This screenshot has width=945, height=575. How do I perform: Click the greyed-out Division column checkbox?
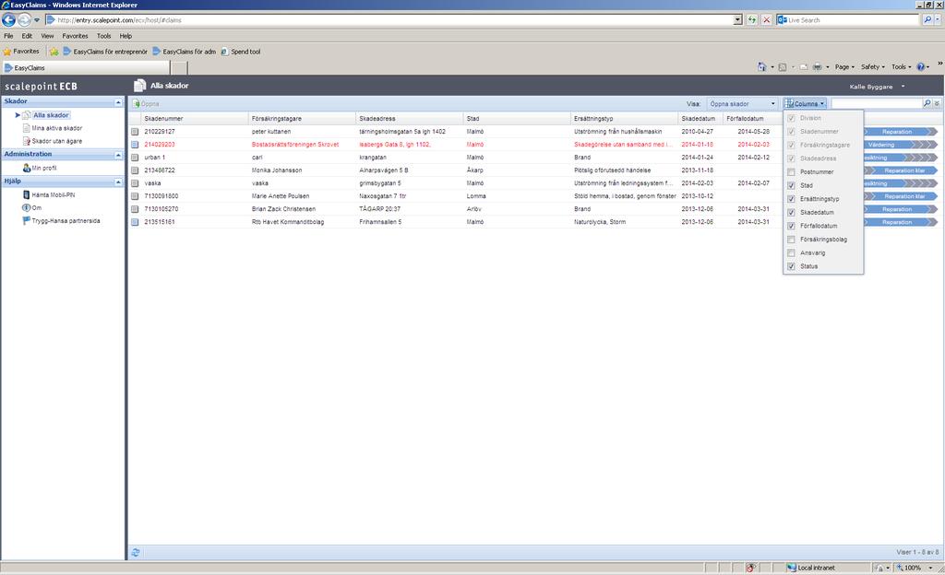pos(791,119)
